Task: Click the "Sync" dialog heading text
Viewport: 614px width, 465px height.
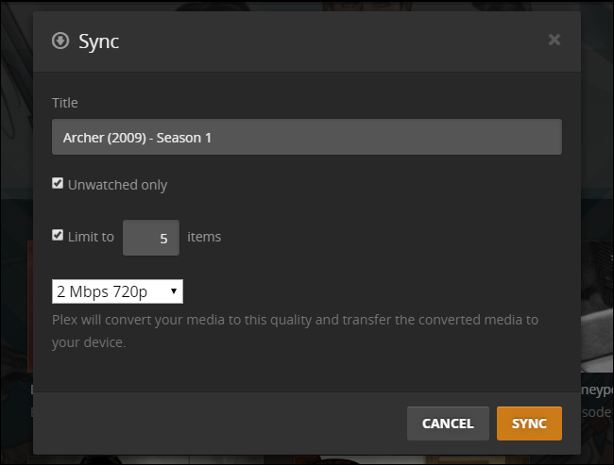Action: pos(98,42)
